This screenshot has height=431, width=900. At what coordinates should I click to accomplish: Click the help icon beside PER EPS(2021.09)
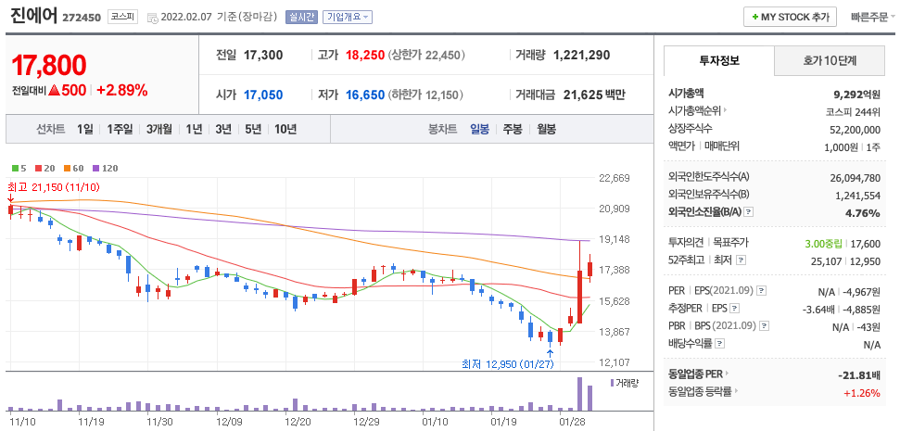(762, 290)
